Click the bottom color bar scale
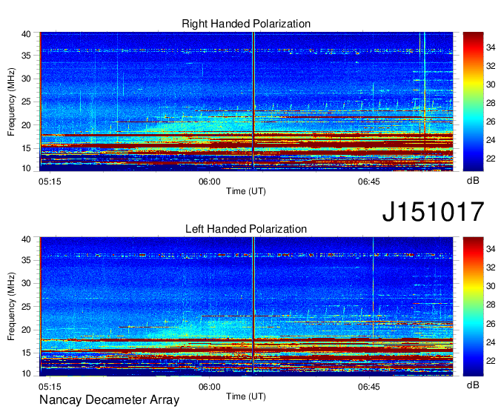Image resolution: width=504 pixels, height=409 pixels. click(x=473, y=307)
